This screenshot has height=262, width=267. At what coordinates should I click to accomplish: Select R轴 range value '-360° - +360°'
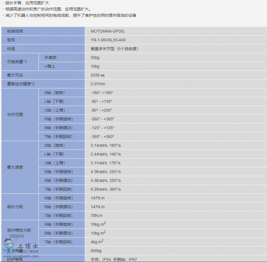coord(102,119)
